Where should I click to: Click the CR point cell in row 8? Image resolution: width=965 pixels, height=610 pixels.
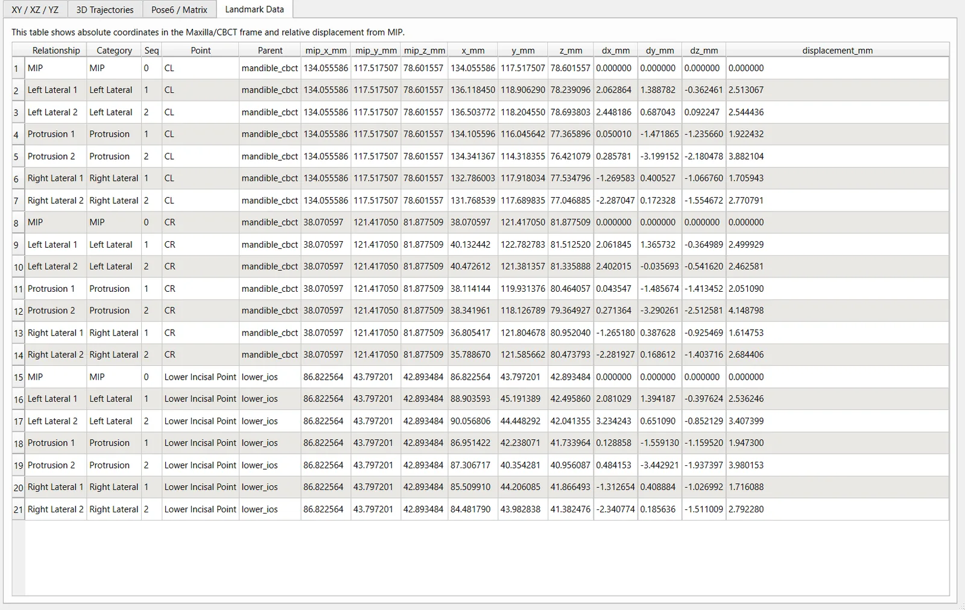[200, 222]
